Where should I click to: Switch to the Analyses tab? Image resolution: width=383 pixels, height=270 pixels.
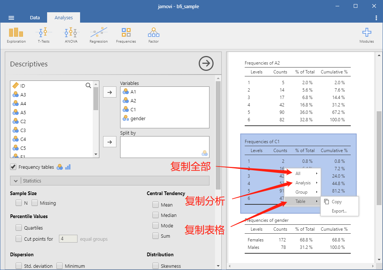(63, 17)
